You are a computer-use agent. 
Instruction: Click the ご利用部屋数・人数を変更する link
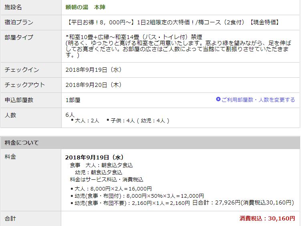pyautogui.click(x=258, y=100)
